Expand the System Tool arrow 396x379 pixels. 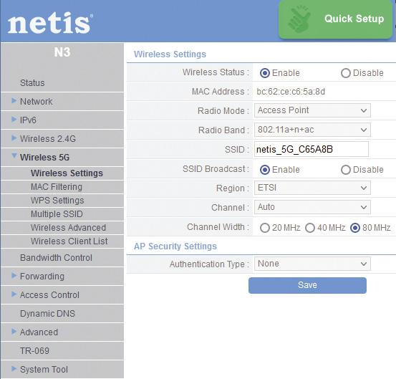pyautogui.click(x=14, y=369)
